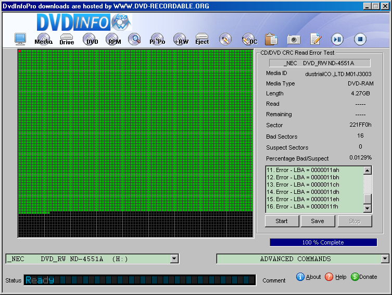
Task: Click the Media ID value dustrialCO.,LTD.M01J3003
Action: pyautogui.click(x=338, y=74)
